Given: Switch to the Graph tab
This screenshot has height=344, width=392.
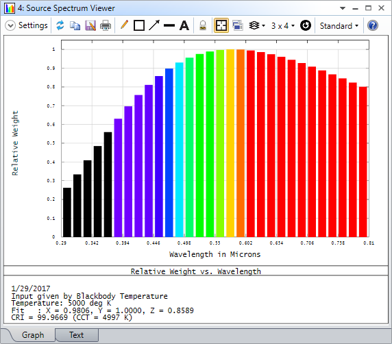Looking at the screenshot, I should pos(33,335).
